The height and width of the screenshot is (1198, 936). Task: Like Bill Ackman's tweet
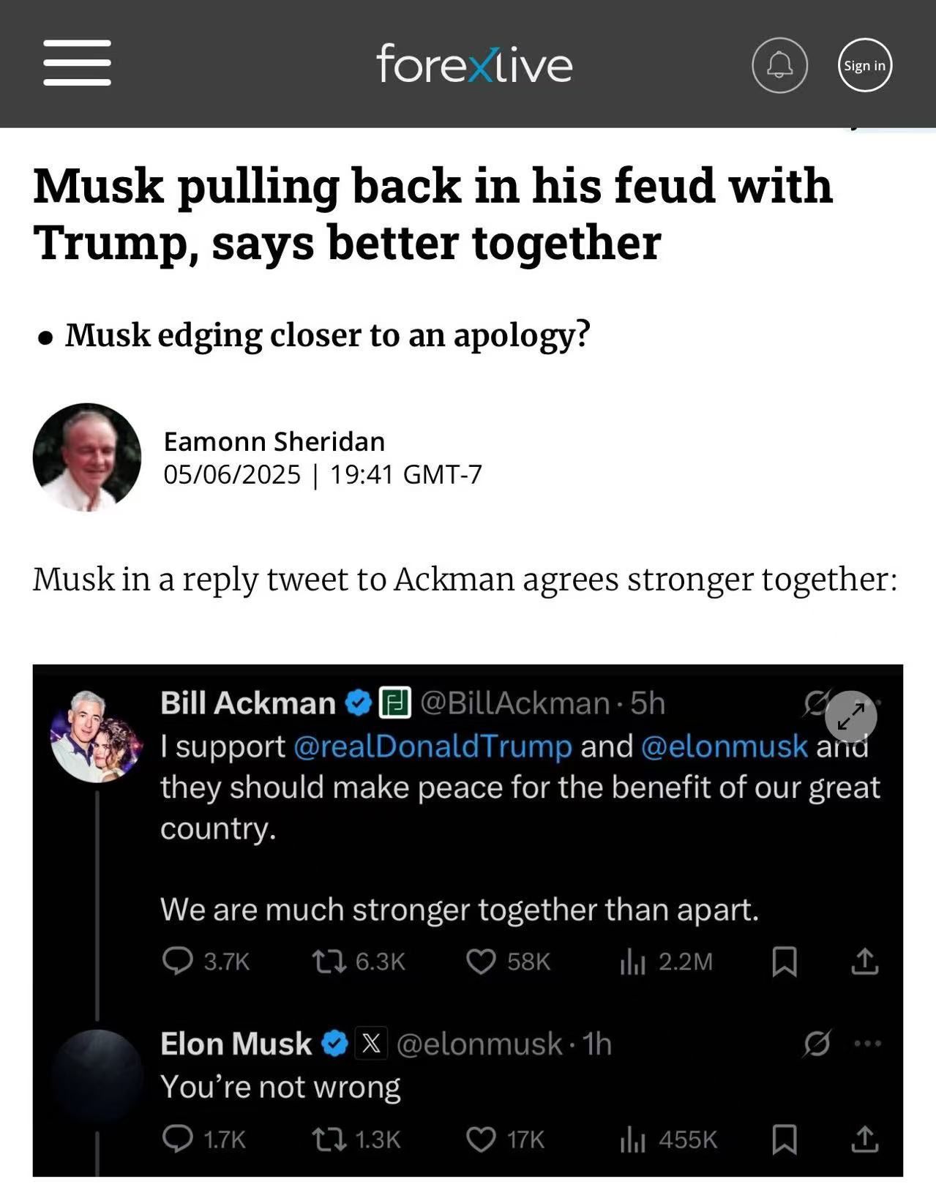pos(481,961)
